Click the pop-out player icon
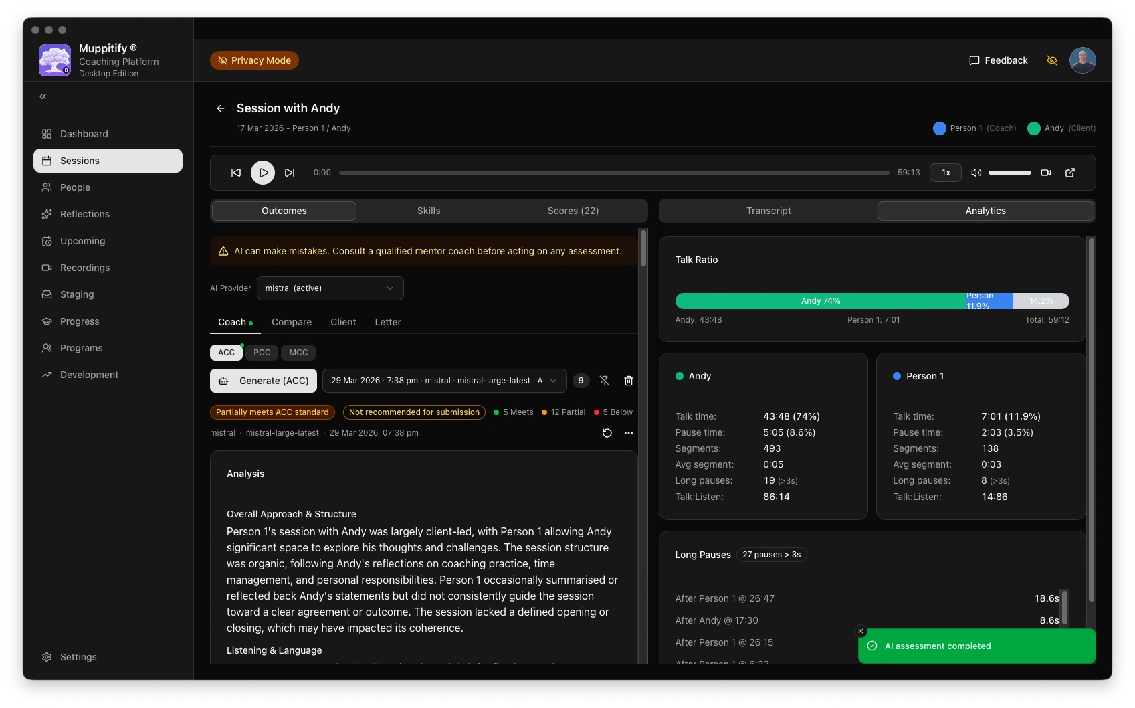The height and width of the screenshot is (708, 1135). coord(1070,173)
